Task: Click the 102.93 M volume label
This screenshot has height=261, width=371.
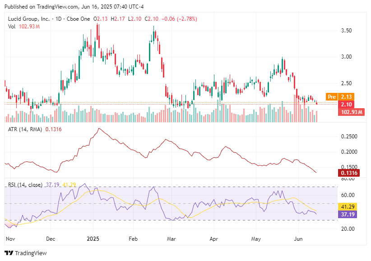Action: click(x=351, y=112)
